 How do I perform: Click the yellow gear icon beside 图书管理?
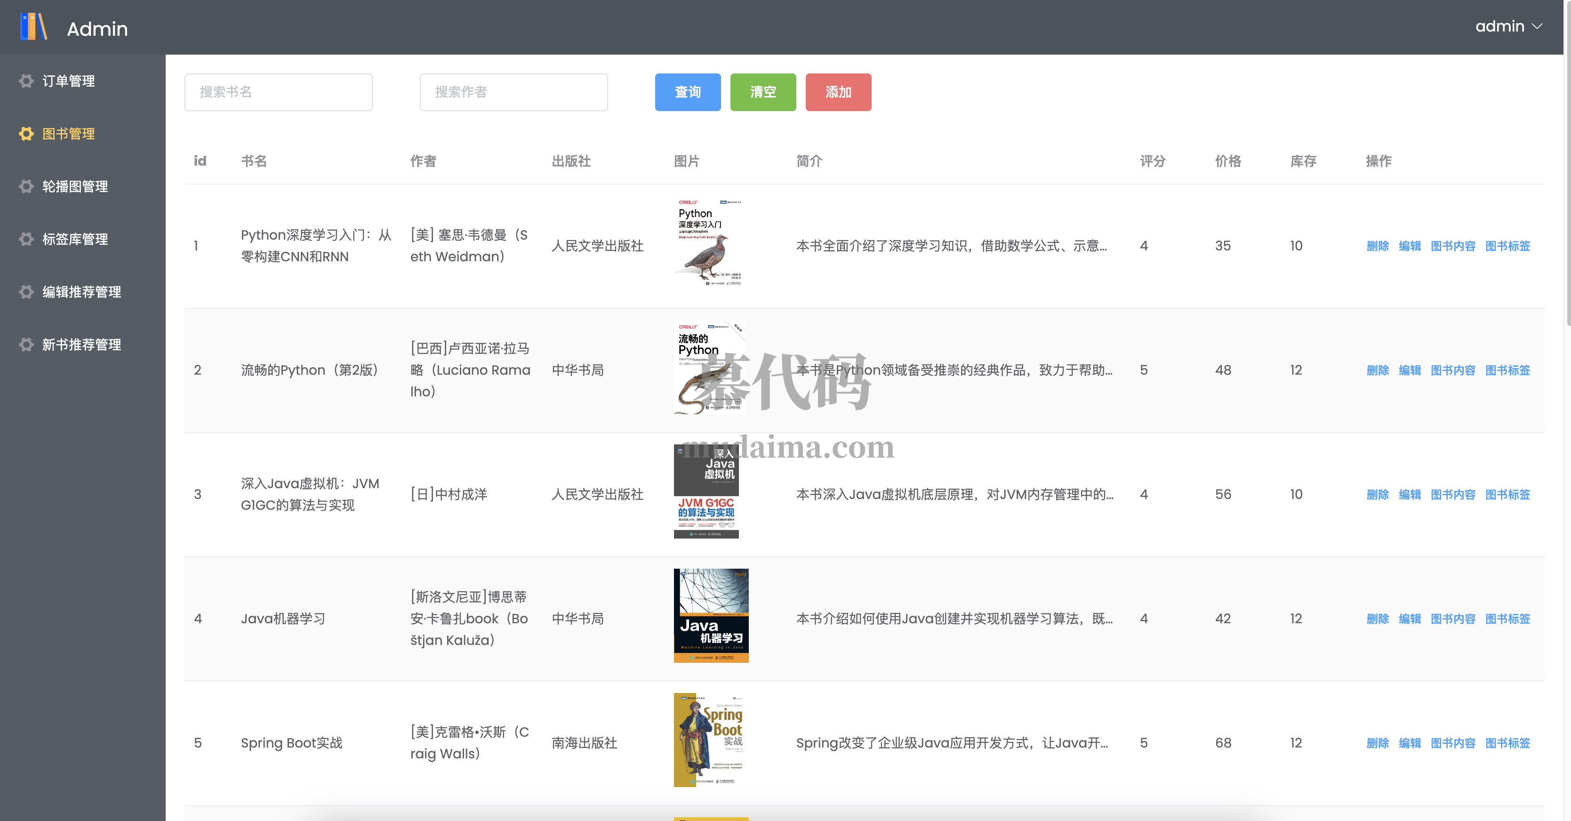pyautogui.click(x=26, y=134)
